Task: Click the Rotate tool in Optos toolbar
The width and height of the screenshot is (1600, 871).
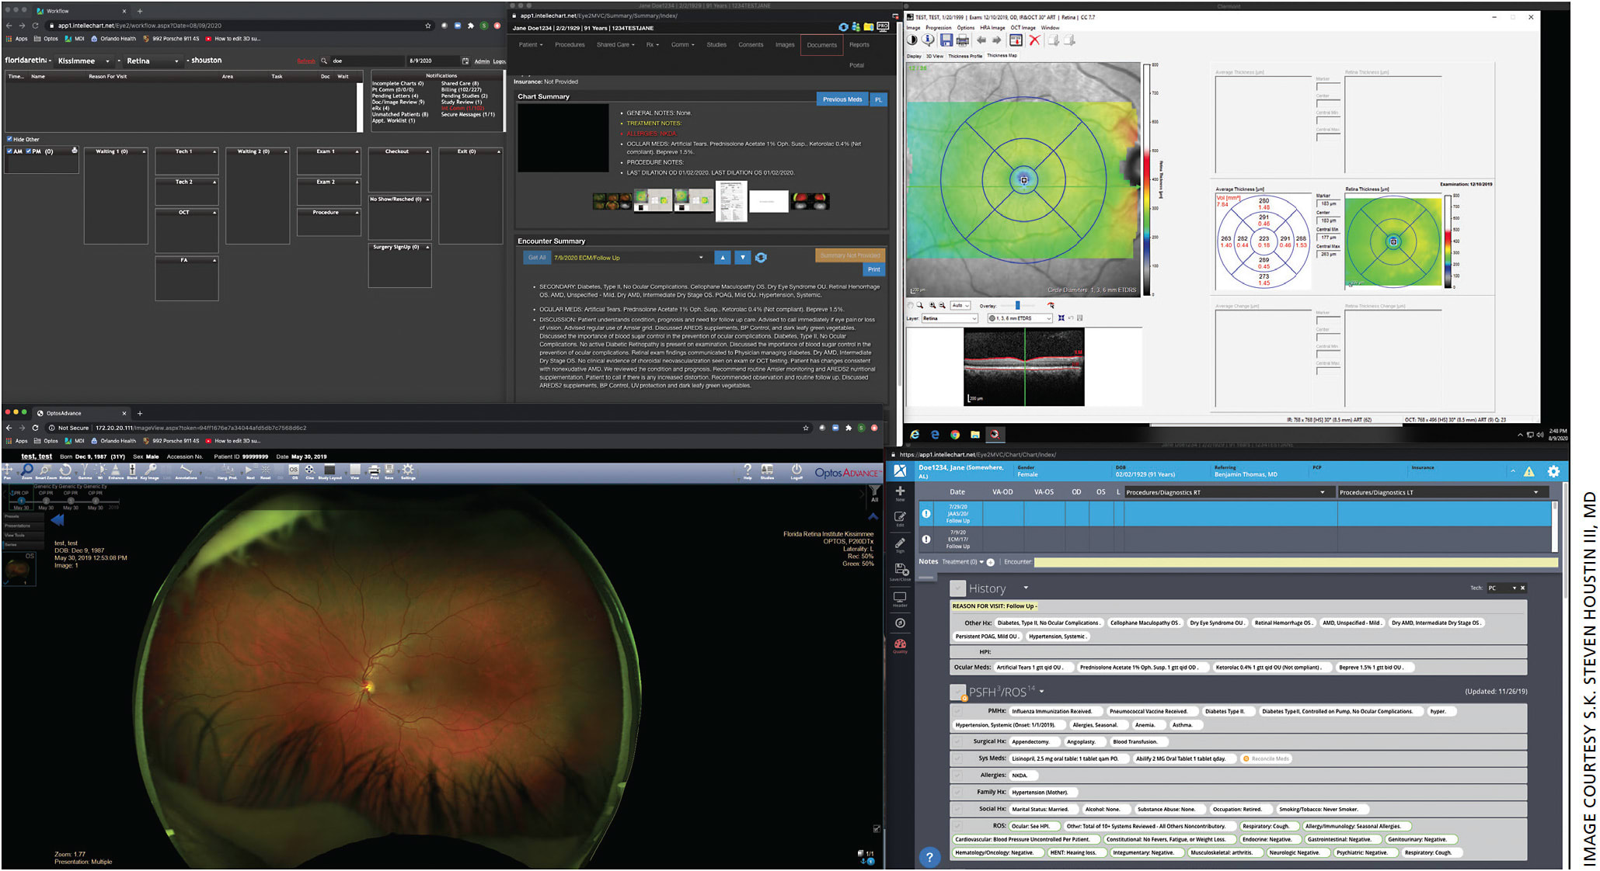Action: 65,470
